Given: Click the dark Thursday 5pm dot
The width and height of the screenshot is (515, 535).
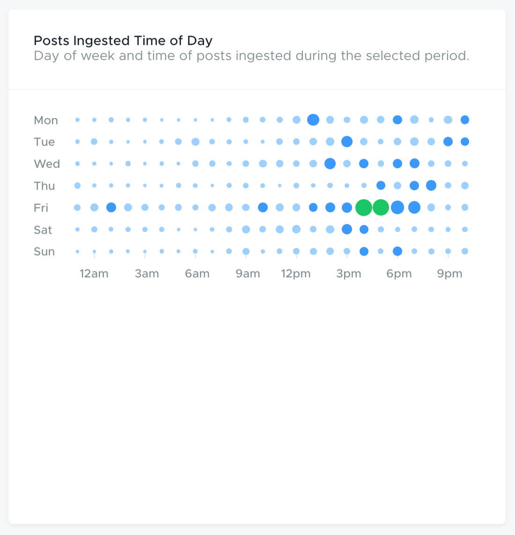Looking at the screenshot, I should 381,185.
